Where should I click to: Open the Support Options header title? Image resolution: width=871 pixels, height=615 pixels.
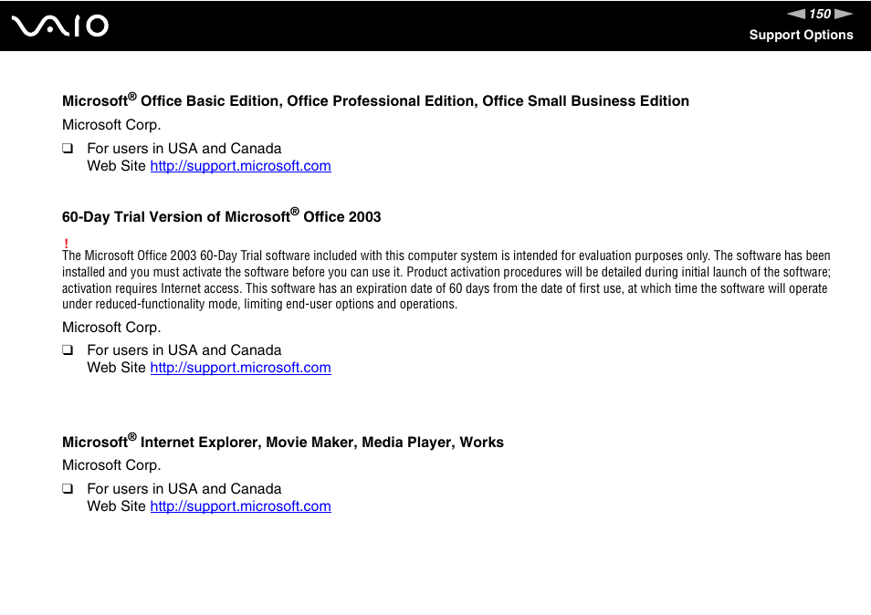point(801,35)
